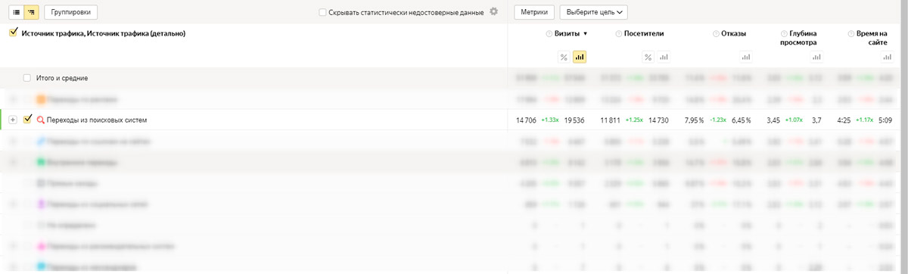Click the +1.25x visitors change

pos(634,120)
